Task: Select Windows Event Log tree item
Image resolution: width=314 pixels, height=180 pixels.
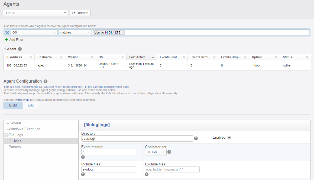Action: point(24,129)
